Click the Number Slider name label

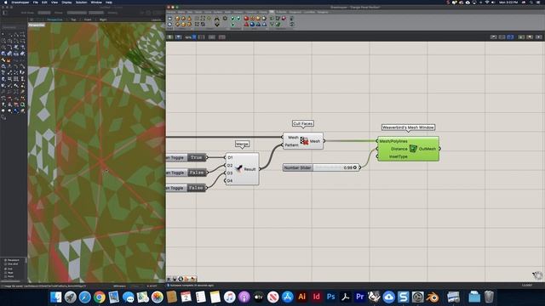(x=297, y=167)
